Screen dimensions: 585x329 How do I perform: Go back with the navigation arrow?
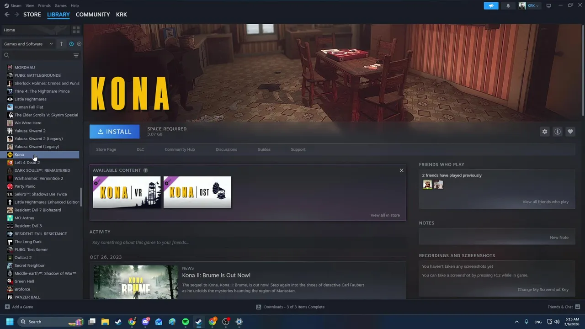tap(7, 15)
